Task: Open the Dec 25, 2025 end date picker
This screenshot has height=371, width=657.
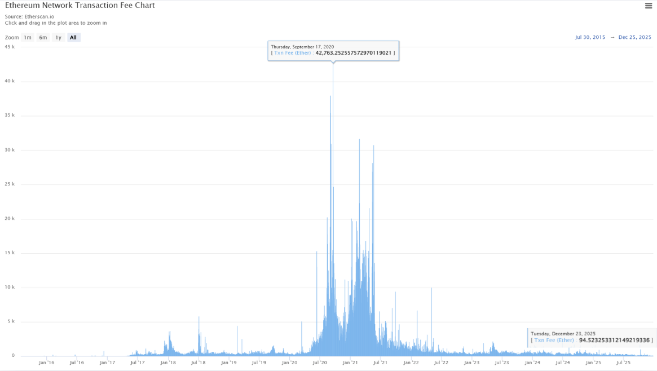Action: click(634, 37)
